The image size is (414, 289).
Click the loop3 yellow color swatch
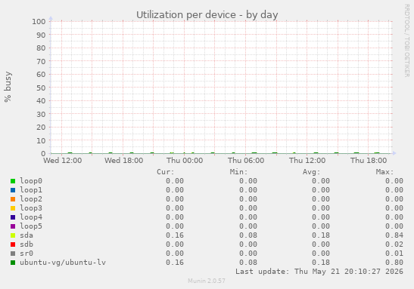click(13, 208)
